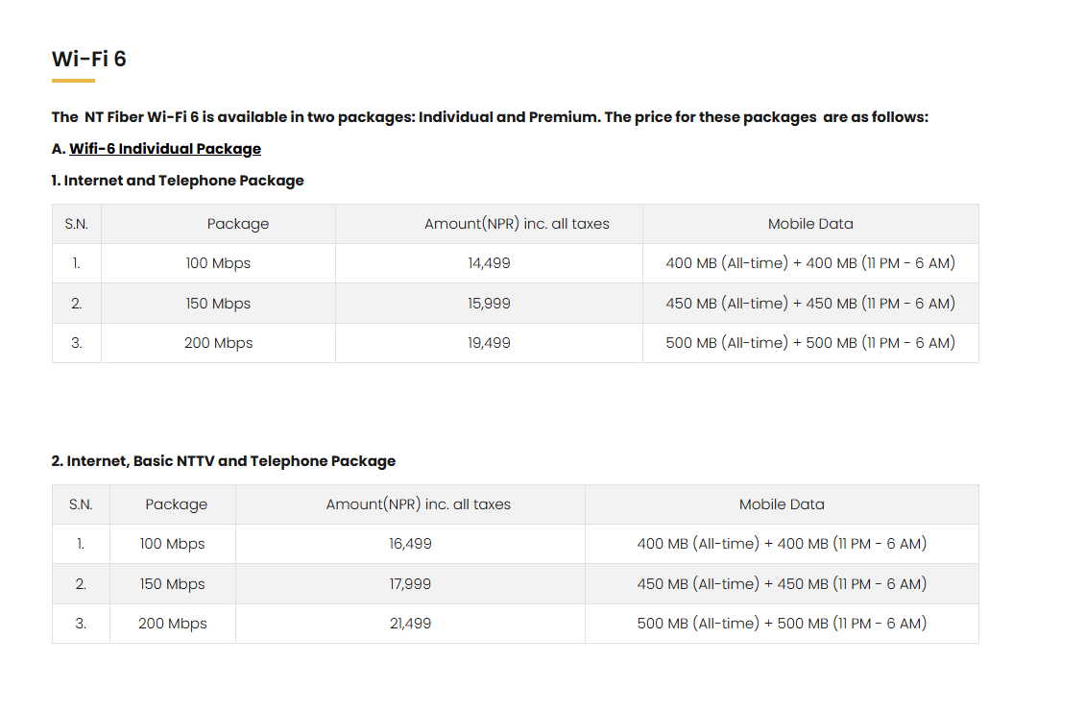Click the Mobile Data header in first table

coord(810,224)
